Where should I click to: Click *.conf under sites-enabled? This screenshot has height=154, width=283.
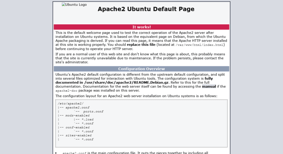pyautogui.click(x=87, y=139)
